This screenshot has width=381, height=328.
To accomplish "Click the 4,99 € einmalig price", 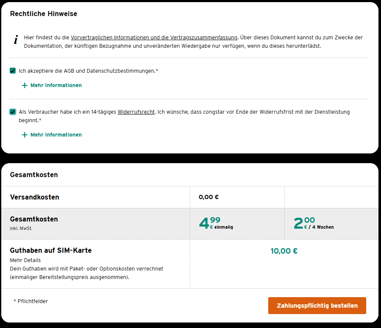I will click(x=216, y=223).
